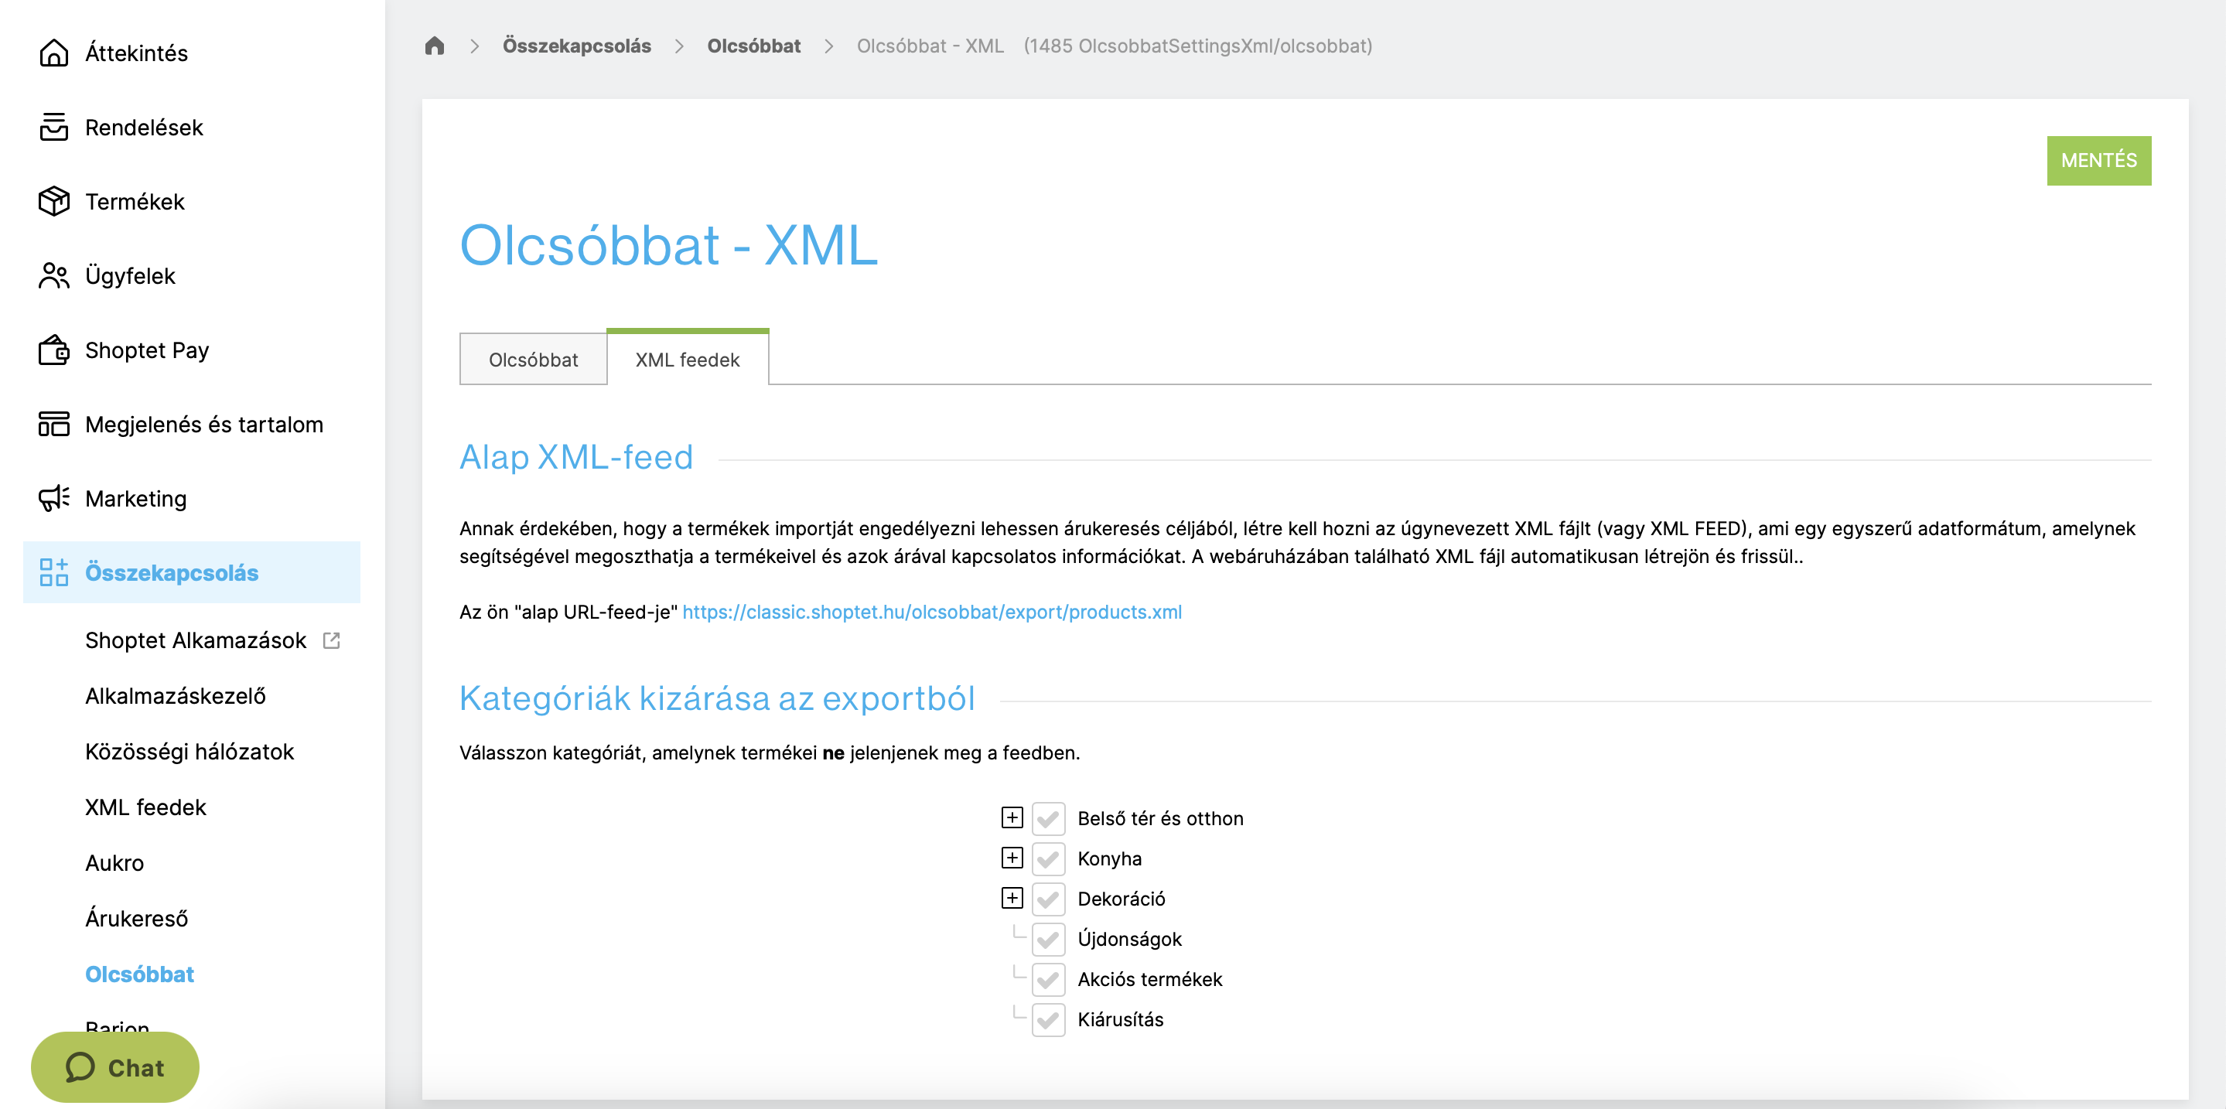The width and height of the screenshot is (2226, 1109).
Task: Click the Marketing megaphone icon
Action: coord(53,498)
